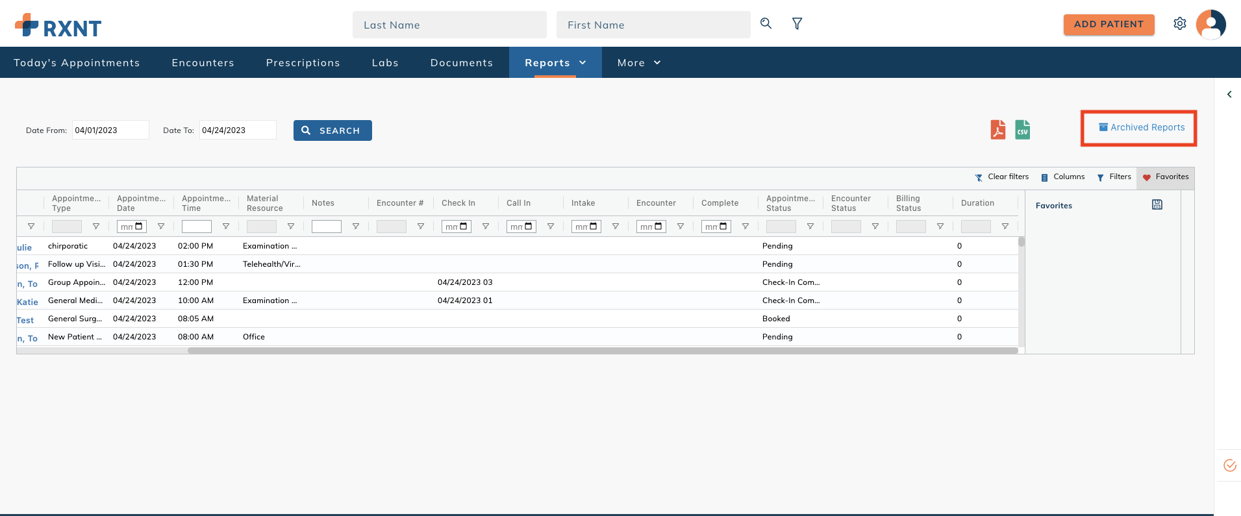Select the Documents tab

(462, 62)
